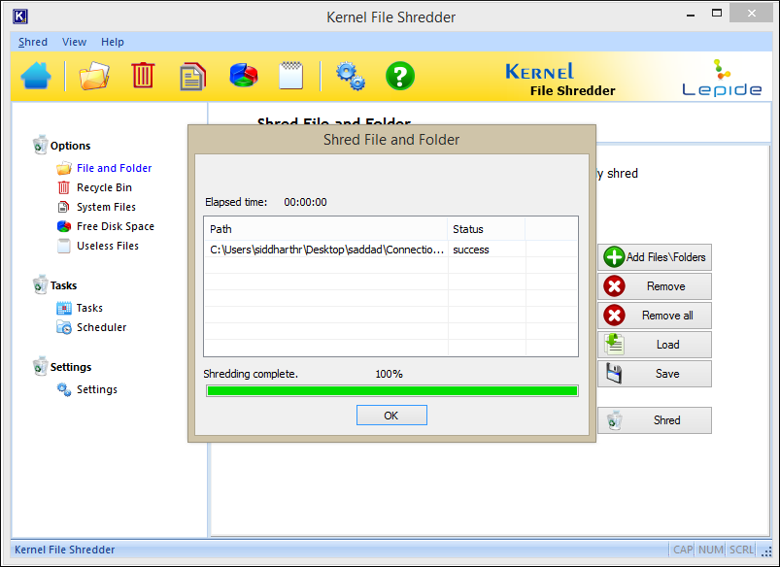The height and width of the screenshot is (567, 780).
Task: Click the Tasks calendar icon in sidebar
Action: click(x=64, y=309)
